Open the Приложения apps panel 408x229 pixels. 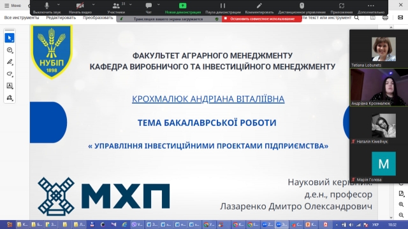coord(342,8)
